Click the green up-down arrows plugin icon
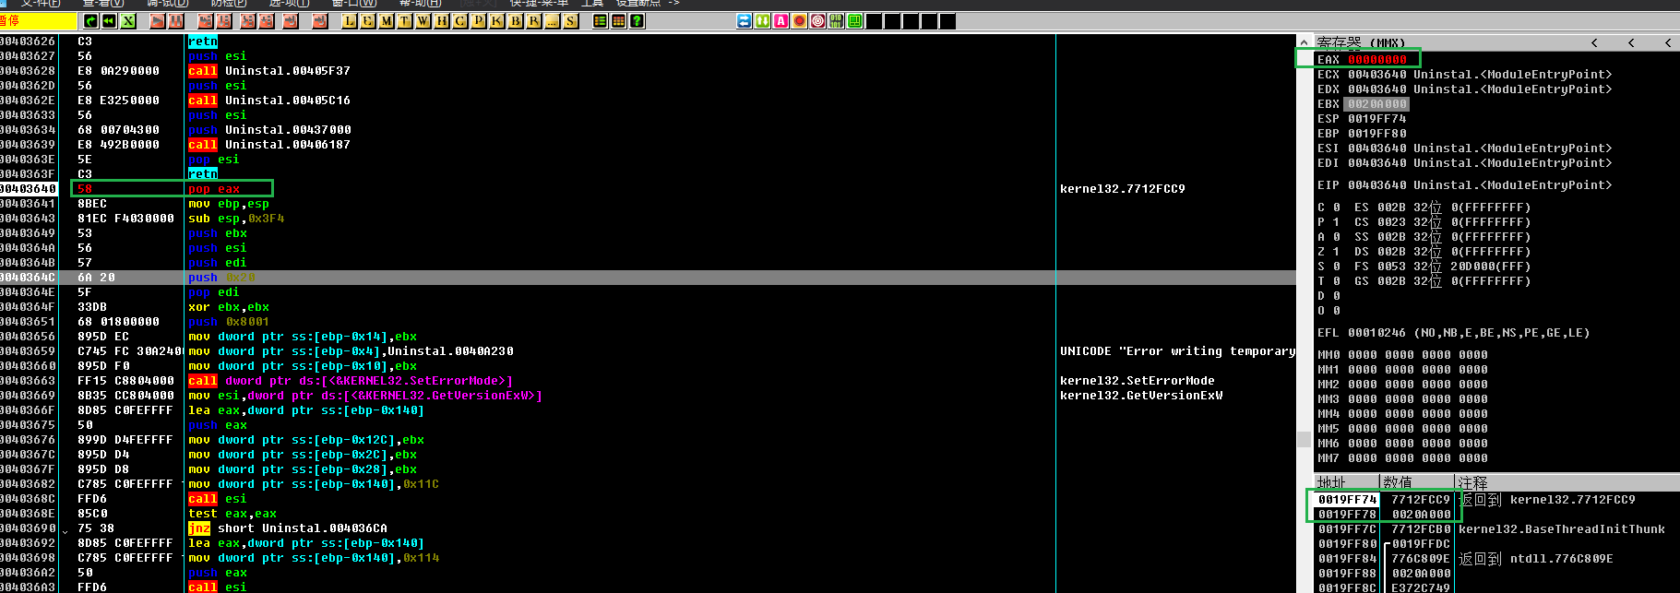This screenshot has height=593, width=1680. (x=763, y=21)
